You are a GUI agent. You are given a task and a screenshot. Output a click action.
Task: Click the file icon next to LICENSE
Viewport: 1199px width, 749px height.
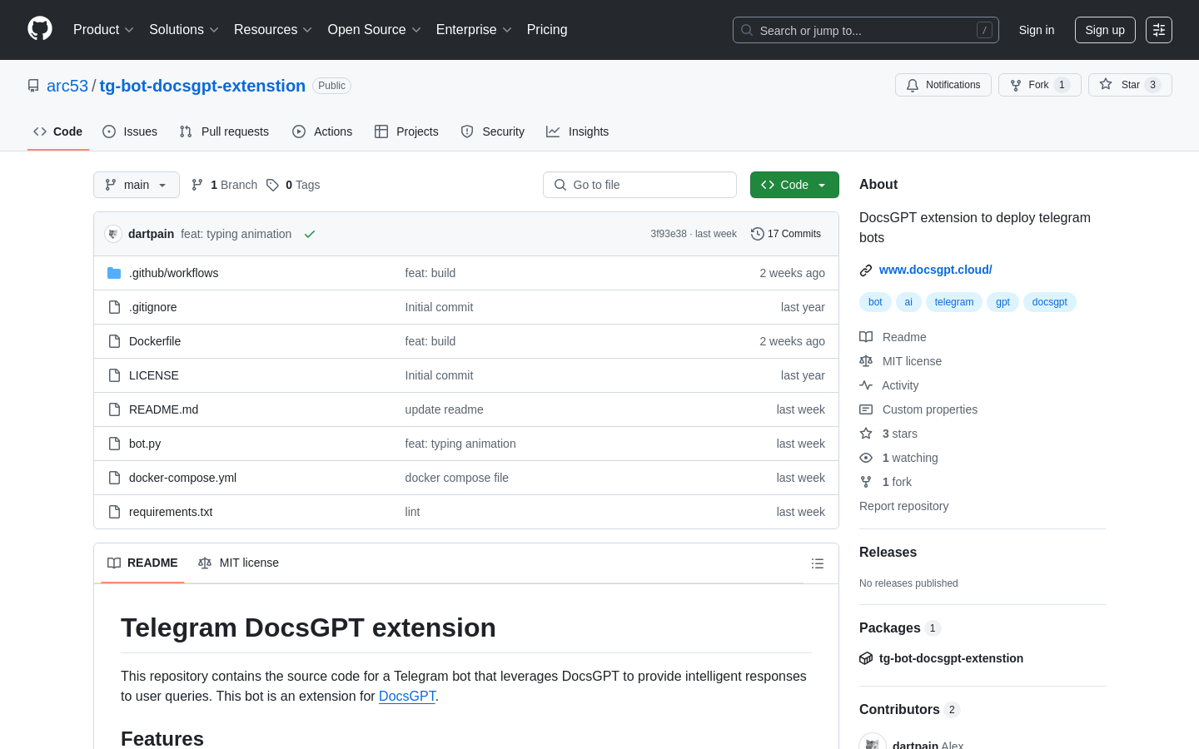114,375
